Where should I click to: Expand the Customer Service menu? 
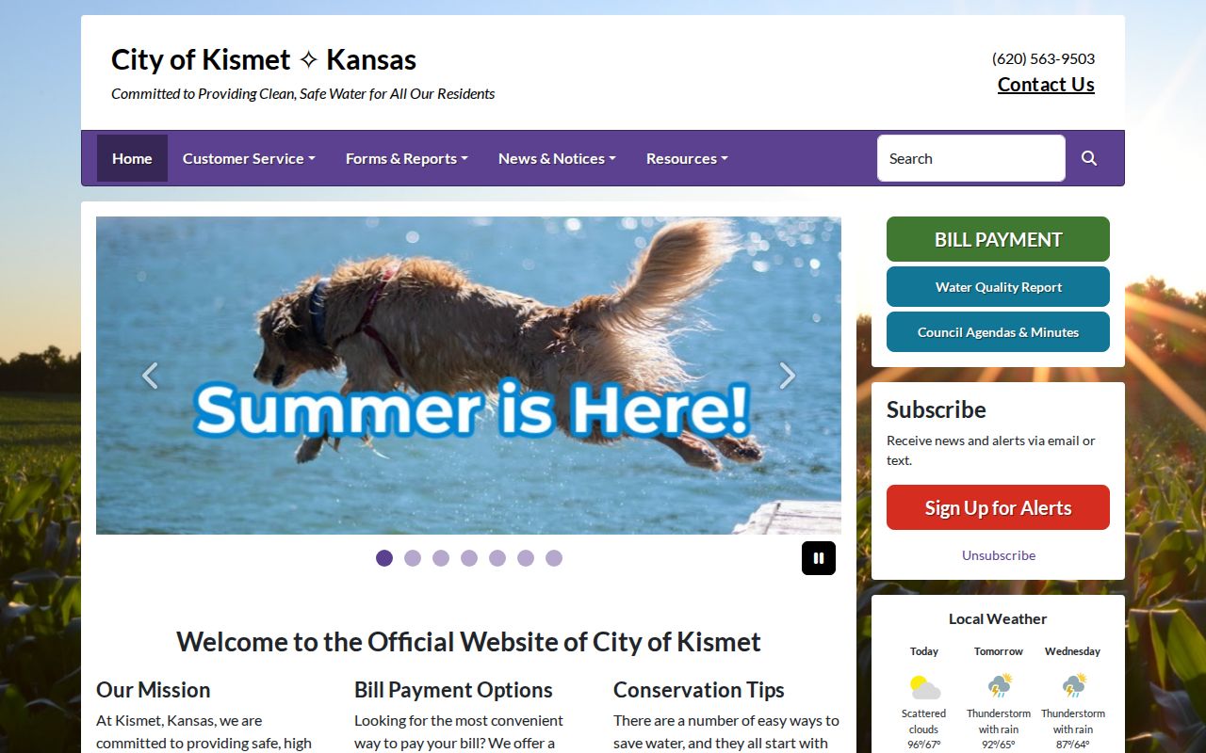pos(249,158)
